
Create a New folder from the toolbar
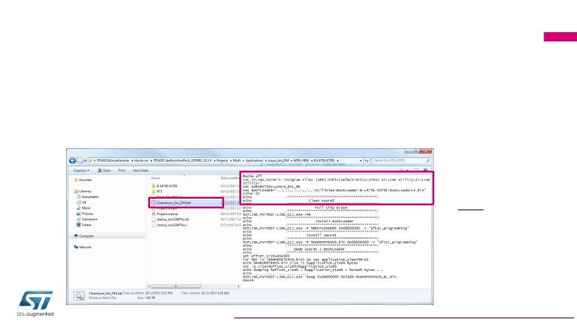point(140,171)
